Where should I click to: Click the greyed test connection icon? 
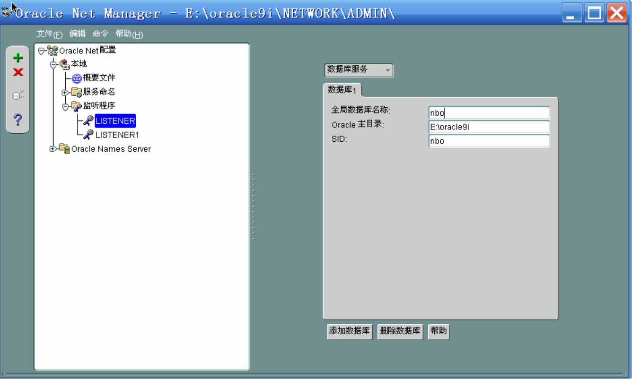pos(18,95)
